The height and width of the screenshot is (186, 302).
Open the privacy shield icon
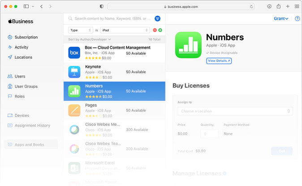point(102,7)
